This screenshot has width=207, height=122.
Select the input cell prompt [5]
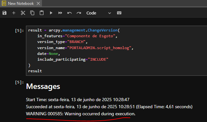[20, 30]
